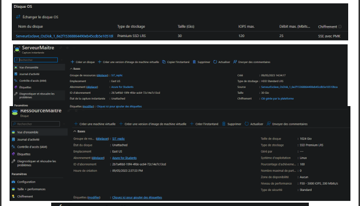Click the Copier l'instantané toolbar button
Viewport: 360px width, 206px height.
[x=176, y=62]
